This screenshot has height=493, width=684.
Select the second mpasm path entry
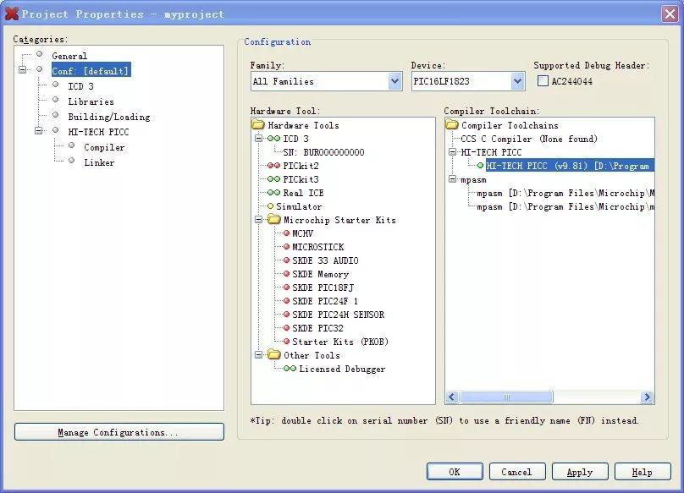coord(565,206)
